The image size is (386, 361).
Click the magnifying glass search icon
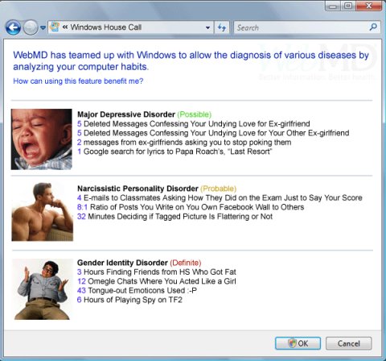(x=373, y=27)
